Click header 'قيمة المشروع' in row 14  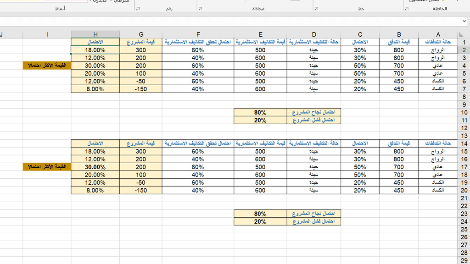(x=141, y=143)
